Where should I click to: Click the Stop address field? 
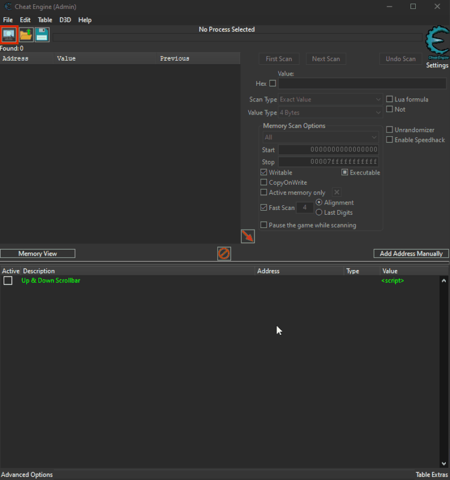328,161
